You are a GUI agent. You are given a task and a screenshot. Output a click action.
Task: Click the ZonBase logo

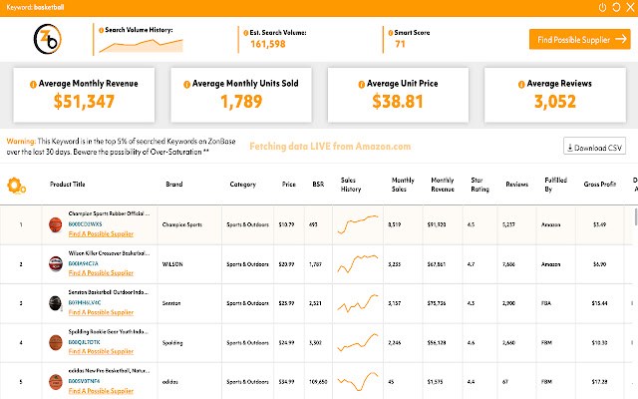point(45,40)
